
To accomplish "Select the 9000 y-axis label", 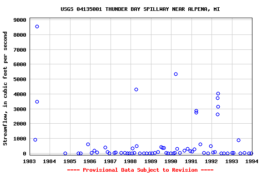I will coord(20,20).
